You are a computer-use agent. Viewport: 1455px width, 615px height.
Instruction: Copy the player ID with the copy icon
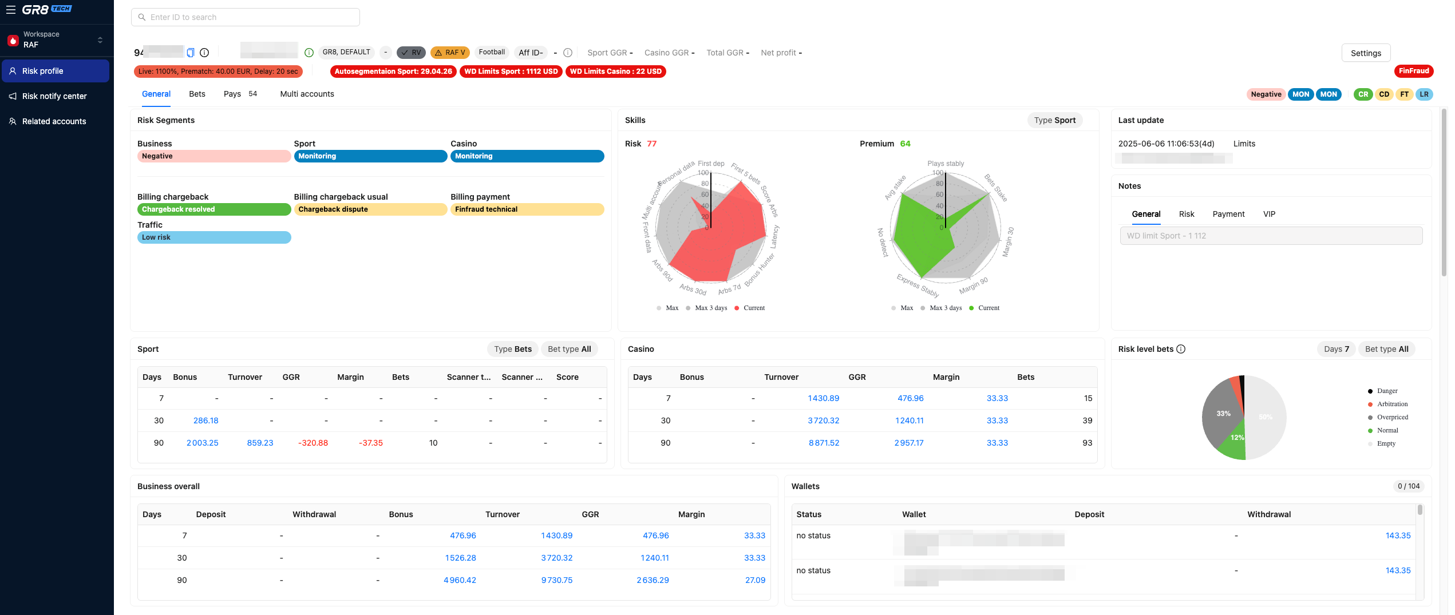[x=191, y=53]
